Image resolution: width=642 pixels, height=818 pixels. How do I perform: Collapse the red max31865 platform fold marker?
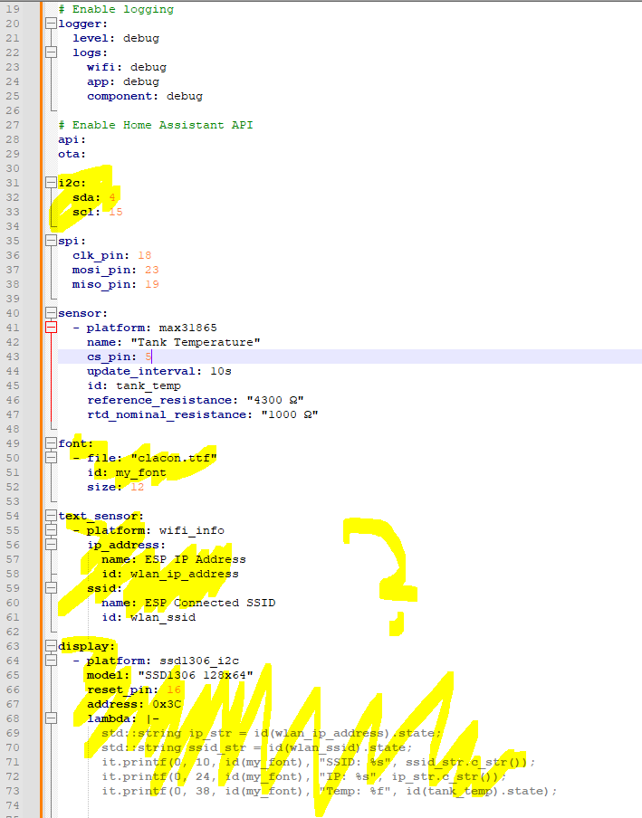(x=51, y=328)
